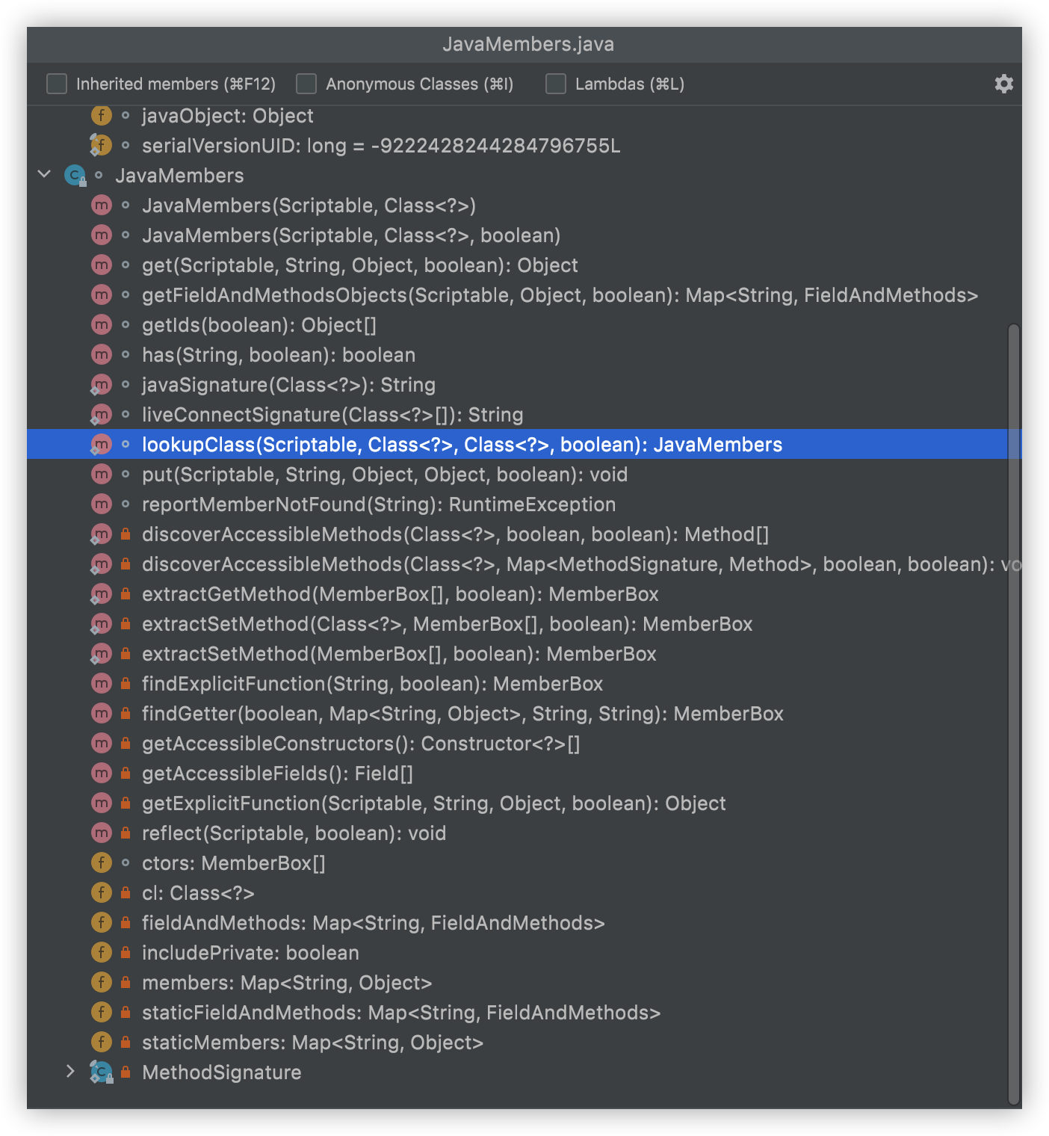Click method icon for two-argument JavaMembers constructor
Viewport: 1049px width, 1136px height.
coord(102,206)
